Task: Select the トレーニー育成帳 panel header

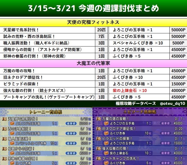Action: point(46,112)
